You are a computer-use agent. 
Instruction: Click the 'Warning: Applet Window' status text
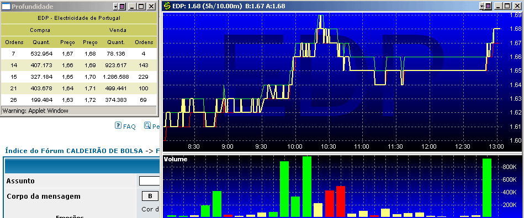[x=35, y=111]
